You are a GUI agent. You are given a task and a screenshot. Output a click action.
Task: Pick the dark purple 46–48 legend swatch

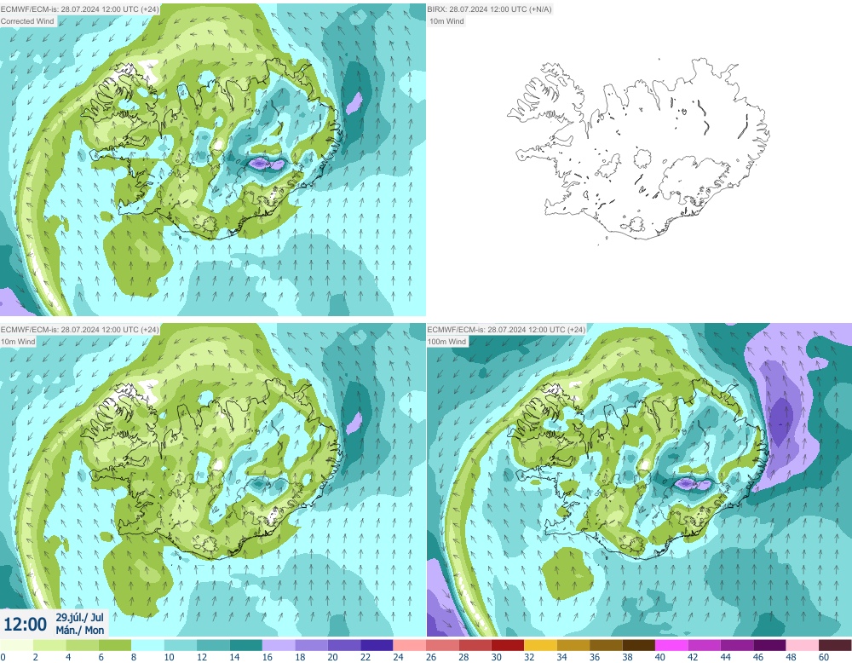coord(769,645)
